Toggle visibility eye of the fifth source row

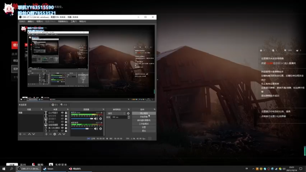[62, 125]
